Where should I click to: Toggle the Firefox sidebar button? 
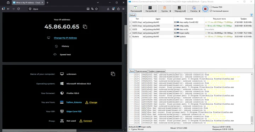(3, 9)
